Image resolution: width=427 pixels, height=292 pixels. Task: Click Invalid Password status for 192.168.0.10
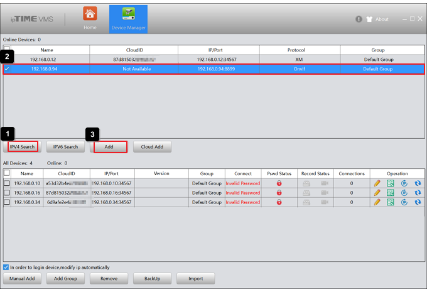(x=243, y=183)
